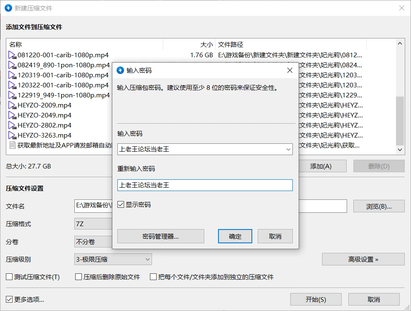Click the file list scroll down arrow
Image resolution: width=411 pixels, height=311 pixels.
coord(400,150)
